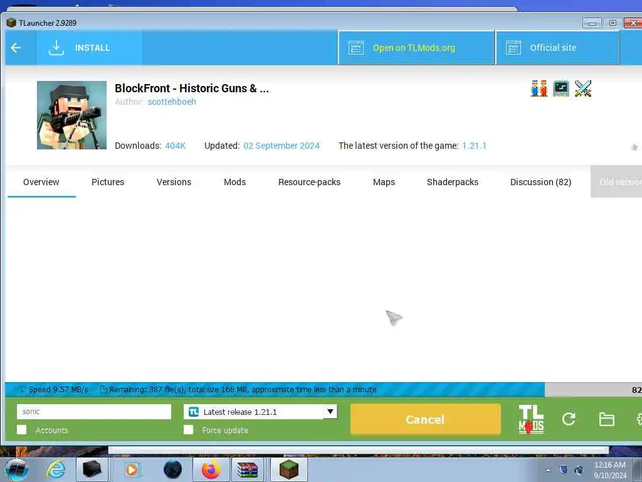Screen dimensions: 642x482
Task: Click the 02 September 2024 update date
Action: click(x=282, y=146)
